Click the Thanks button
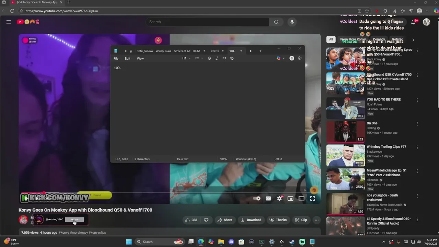439x247 pixels. (x=278, y=220)
